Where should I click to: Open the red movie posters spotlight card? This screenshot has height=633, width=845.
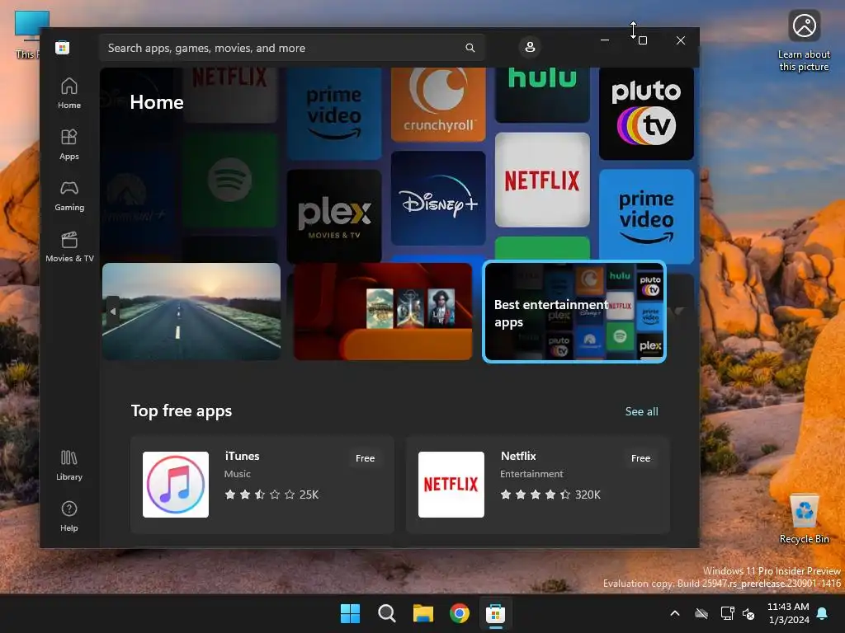[x=383, y=312]
